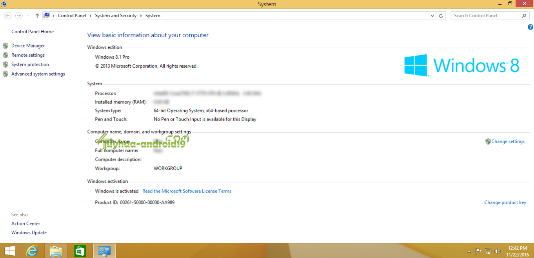Click the Windows 8 logo
Viewport: 534px width, 258px height.
point(462,65)
